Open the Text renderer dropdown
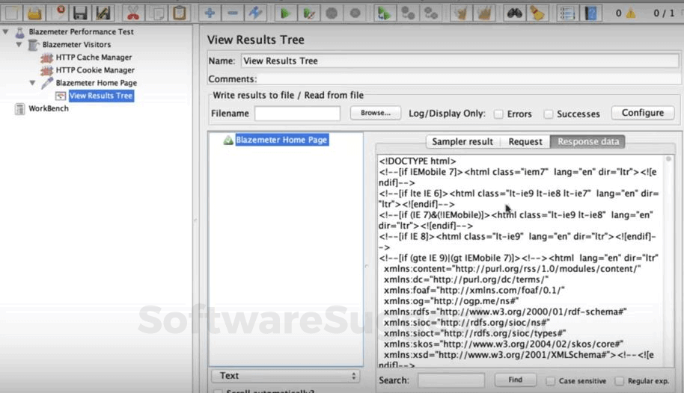Viewport: 684px width, 393px height. point(286,376)
